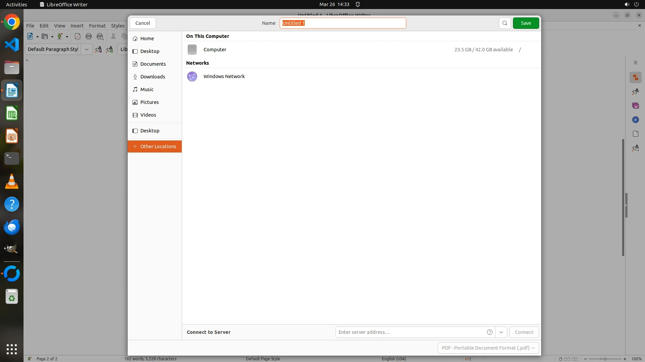
Task: Click server address help question icon
Action: [x=489, y=332]
